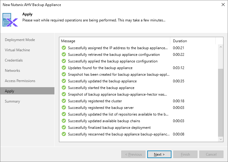Open the Deployment Mode wizard step
228x162 pixels.
20,40
